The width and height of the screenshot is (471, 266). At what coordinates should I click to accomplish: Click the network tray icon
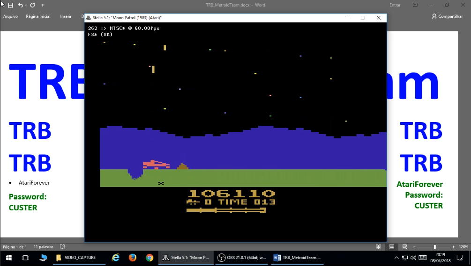(x=405, y=258)
